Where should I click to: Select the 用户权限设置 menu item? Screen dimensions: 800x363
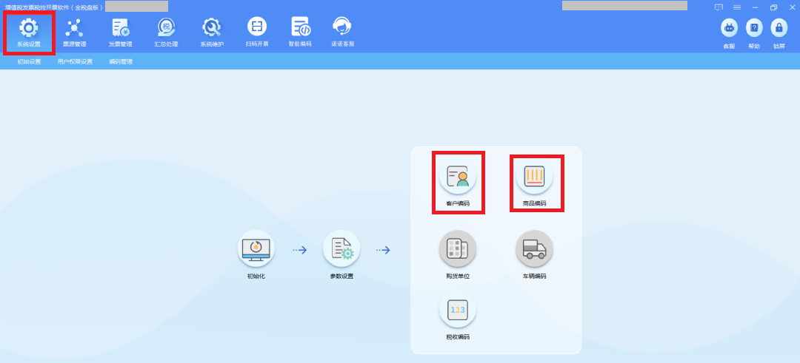pos(75,62)
